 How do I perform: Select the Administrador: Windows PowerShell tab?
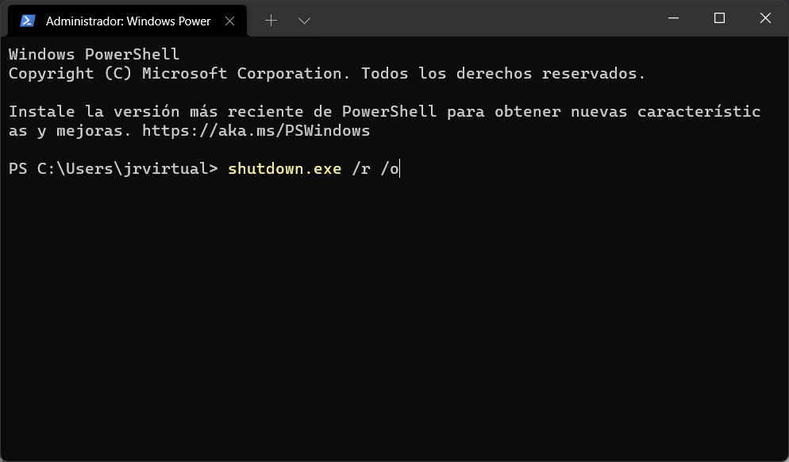127,21
